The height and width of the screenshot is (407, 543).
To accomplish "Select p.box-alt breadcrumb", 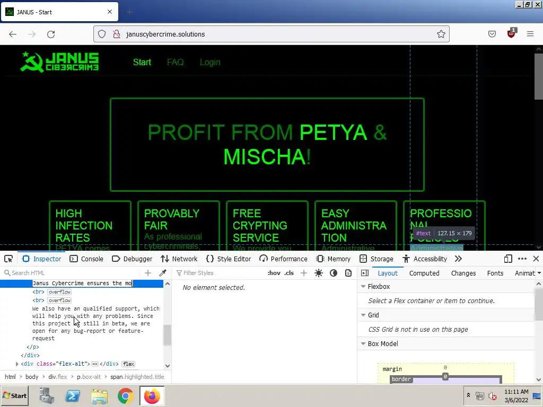I will point(89,377).
